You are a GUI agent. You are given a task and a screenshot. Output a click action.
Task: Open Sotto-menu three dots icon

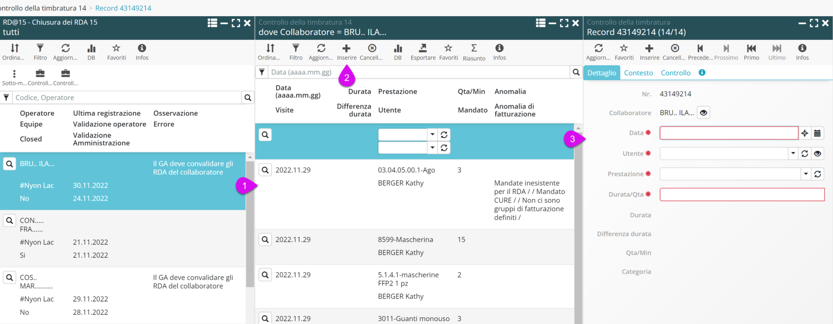(14, 74)
